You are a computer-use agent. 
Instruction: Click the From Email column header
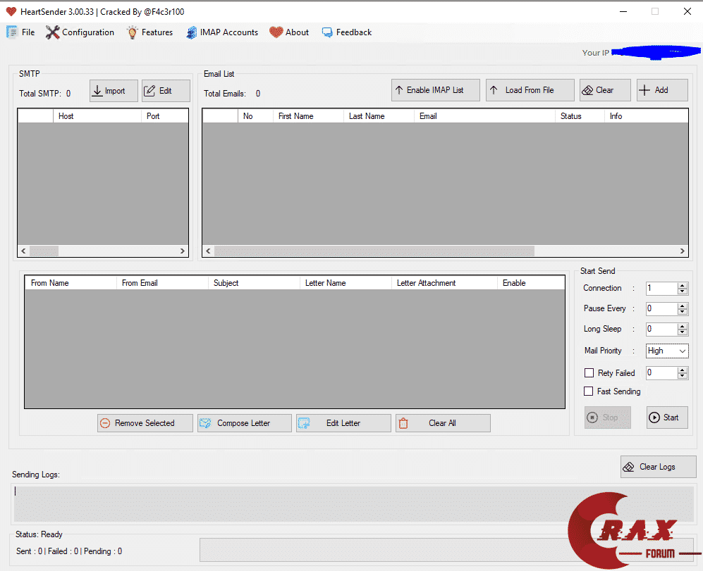[x=162, y=283]
